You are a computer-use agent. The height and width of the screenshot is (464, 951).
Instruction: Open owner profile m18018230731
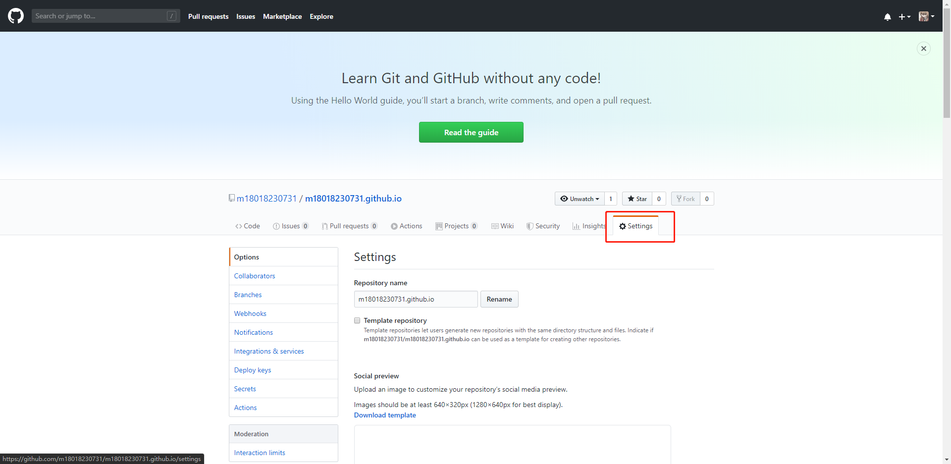pyautogui.click(x=266, y=199)
